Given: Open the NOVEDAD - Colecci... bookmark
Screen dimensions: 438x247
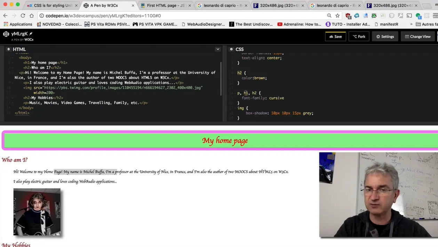Looking at the screenshot, I should 59,24.
